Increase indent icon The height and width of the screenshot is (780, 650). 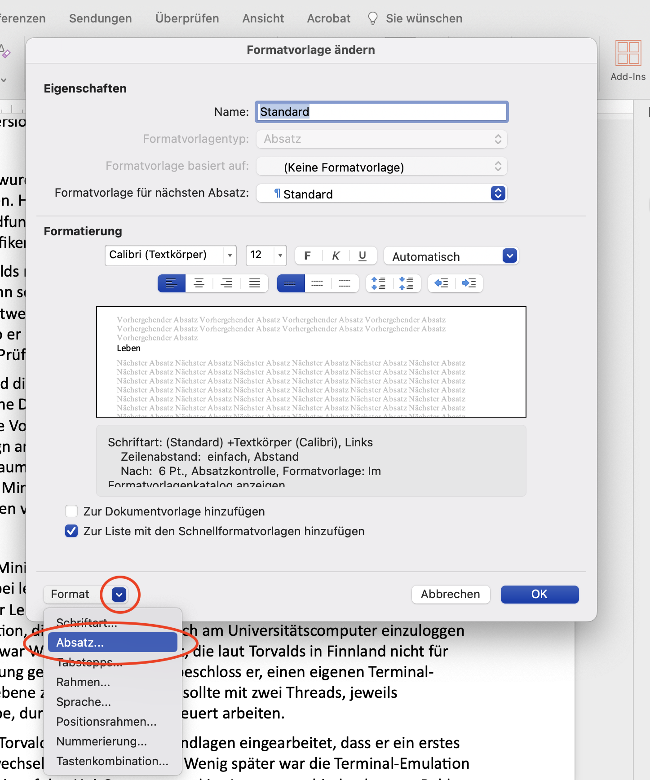tap(469, 283)
